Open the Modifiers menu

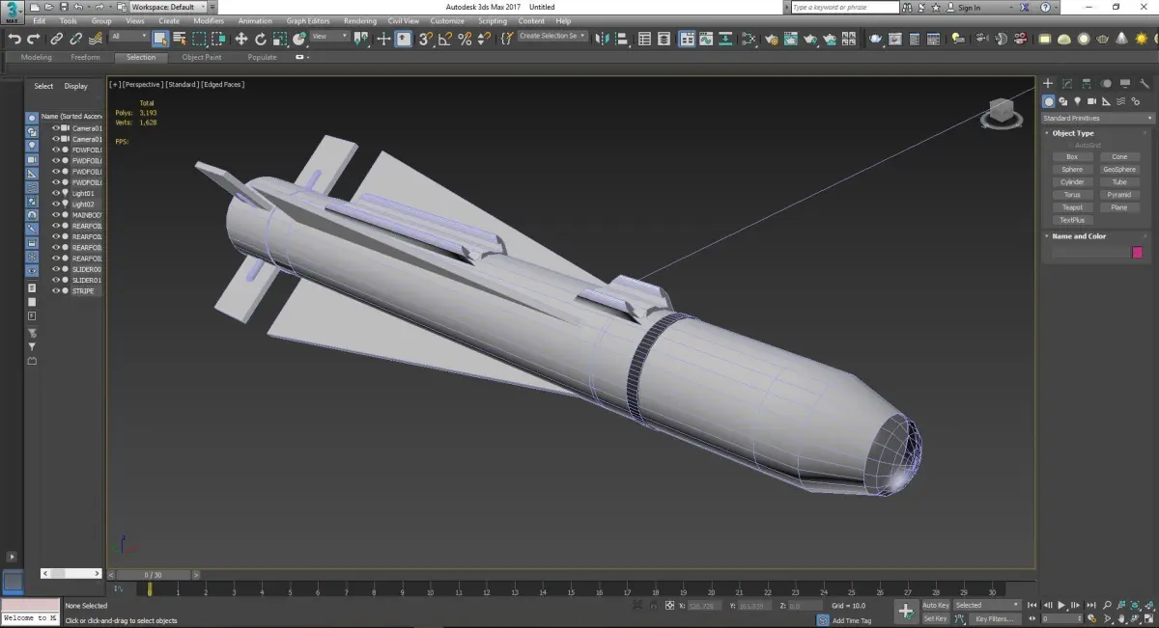[209, 20]
